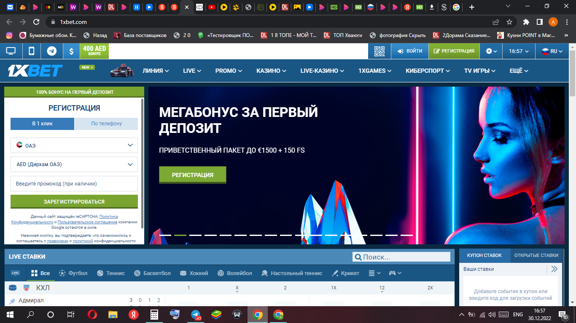Pin the Адмирал match
Viewport: 576px width, 323px height.
[x=12, y=301]
